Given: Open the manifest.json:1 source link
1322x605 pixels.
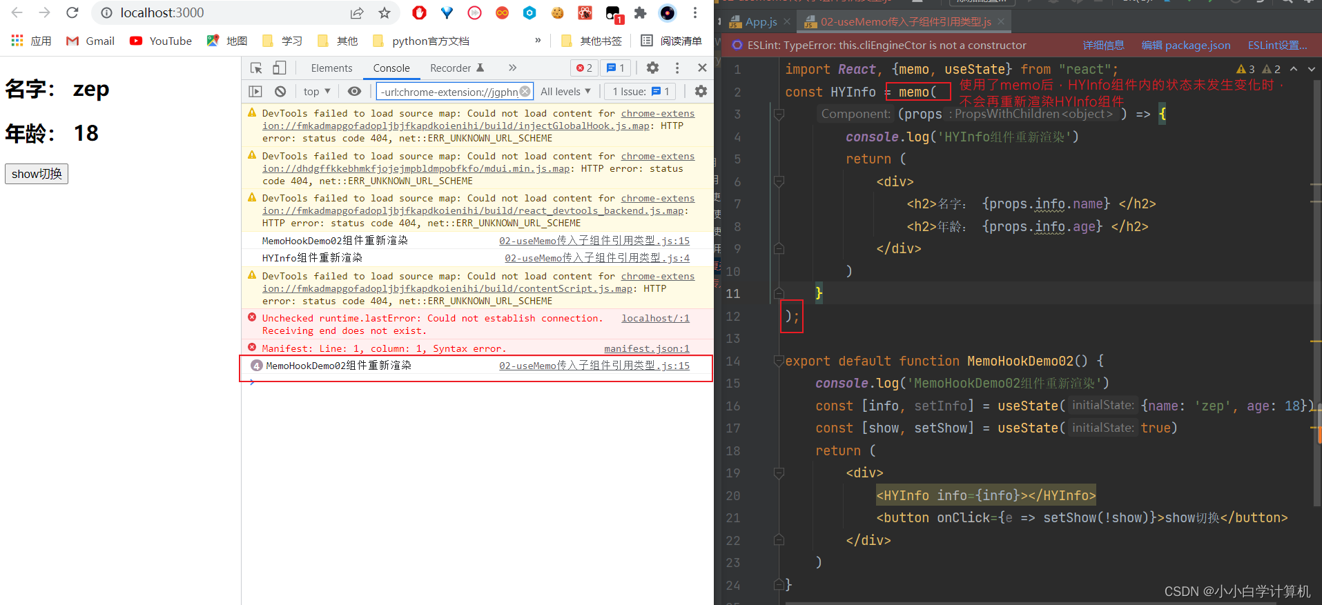Looking at the screenshot, I should tap(647, 348).
